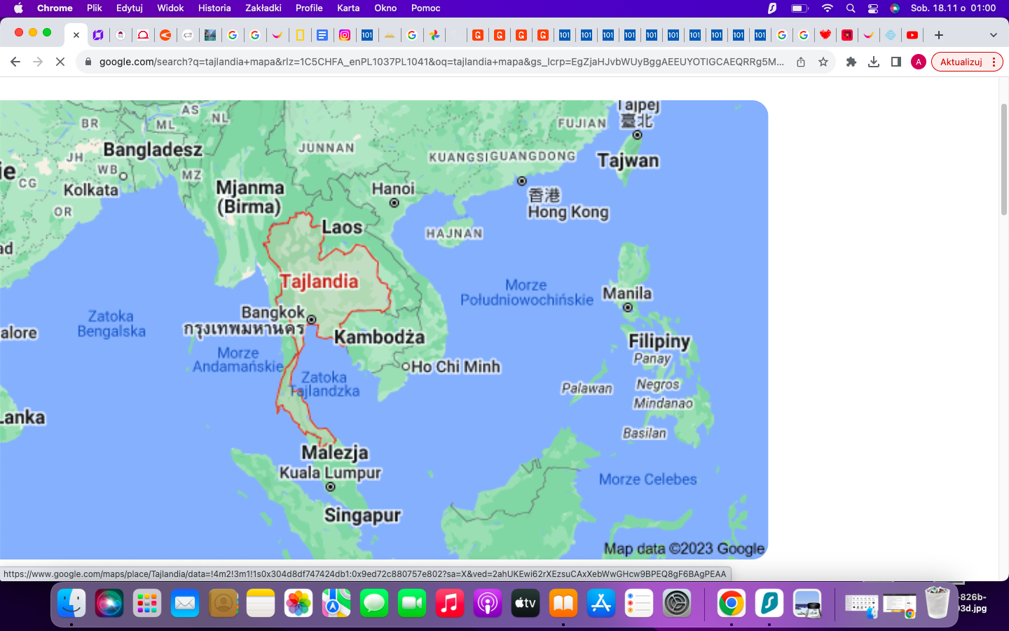The image size is (1009, 631).
Task: Open Chrome downloads list icon
Action: (873, 62)
